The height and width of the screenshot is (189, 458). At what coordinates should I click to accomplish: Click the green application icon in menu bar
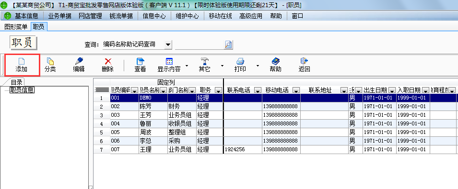(8, 16)
